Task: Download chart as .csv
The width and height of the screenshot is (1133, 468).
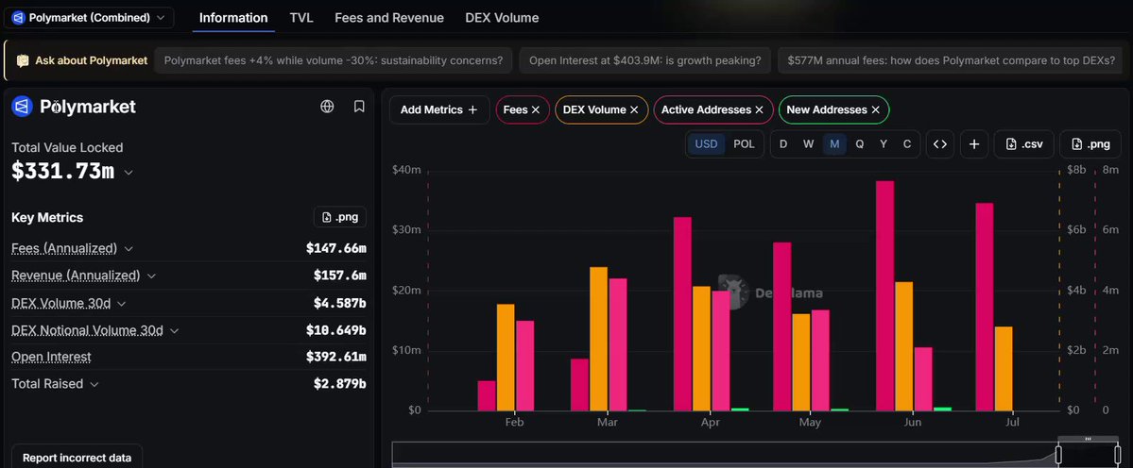Action: click(1024, 144)
